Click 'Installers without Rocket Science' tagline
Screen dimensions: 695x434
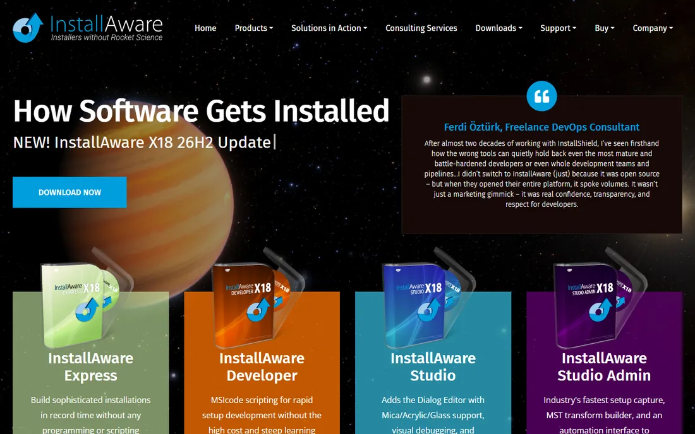tap(107, 38)
